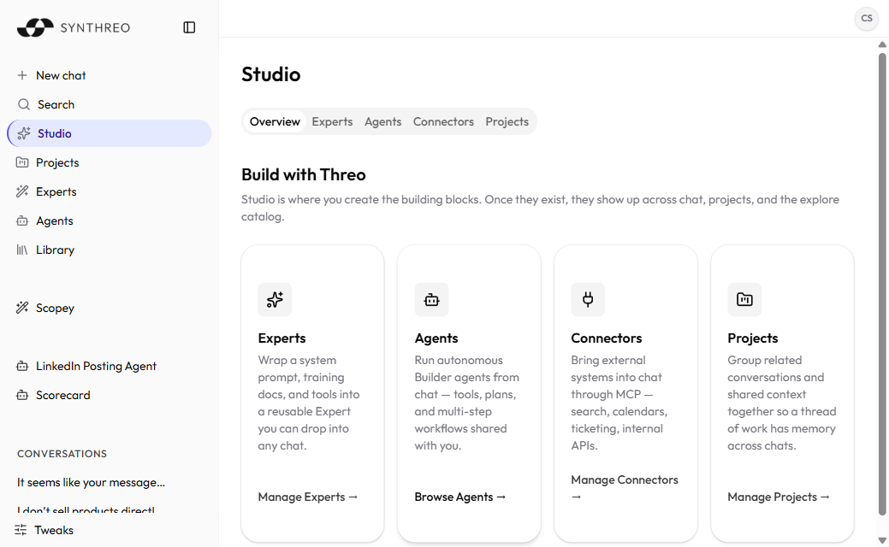The width and height of the screenshot is (889, 547).
Task: Switch to the Projects tab
Action: 507,121
